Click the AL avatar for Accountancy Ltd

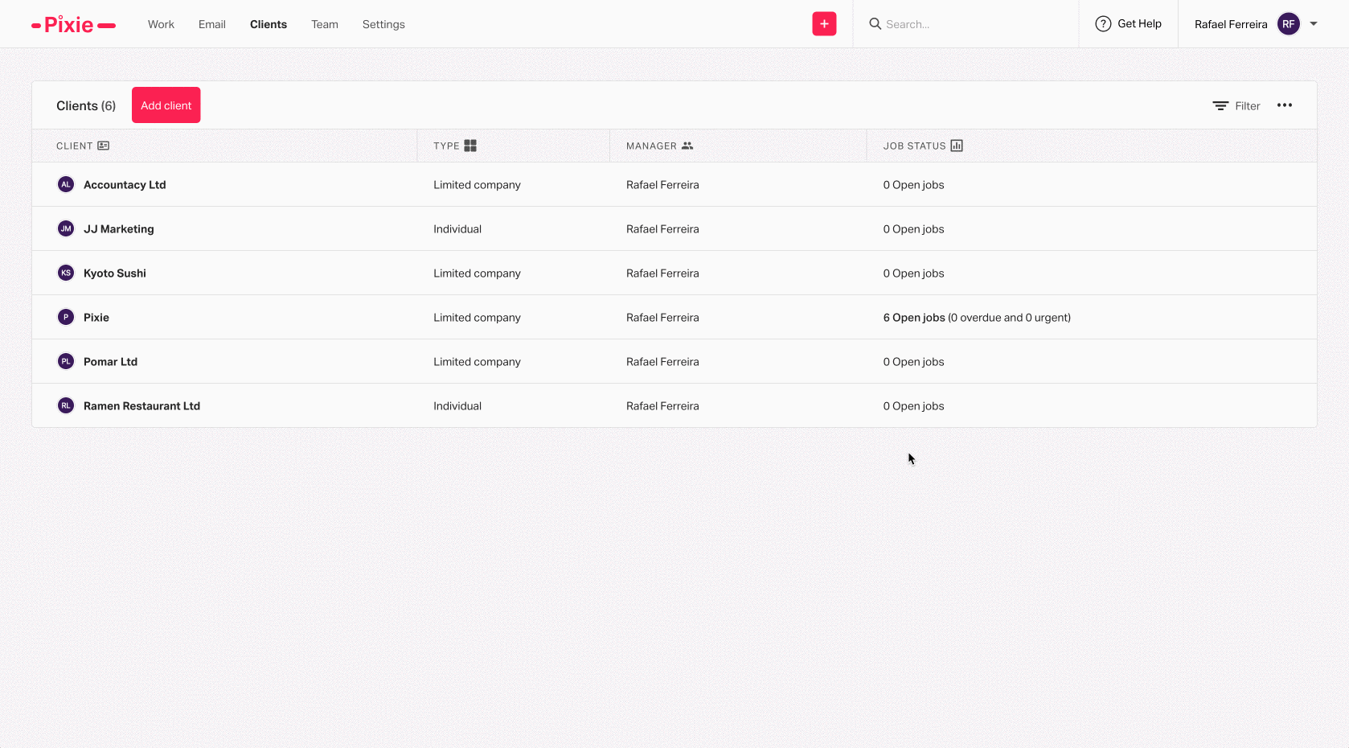[66, 184]
